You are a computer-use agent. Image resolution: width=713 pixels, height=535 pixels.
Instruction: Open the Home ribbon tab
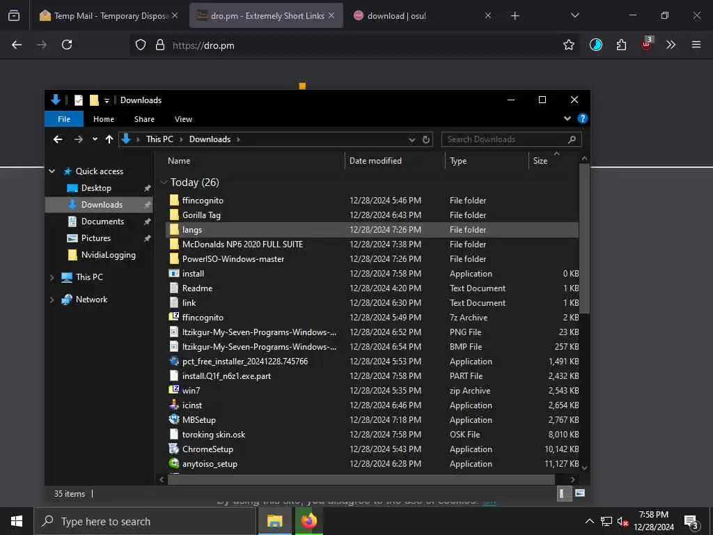coord(104,119)
